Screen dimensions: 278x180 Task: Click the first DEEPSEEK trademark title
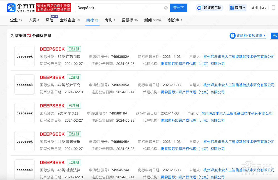52,49
